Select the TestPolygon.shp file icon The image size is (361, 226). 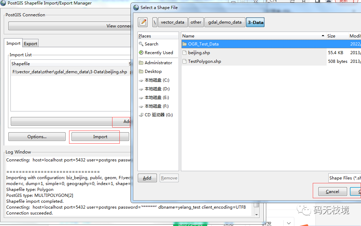184,61
